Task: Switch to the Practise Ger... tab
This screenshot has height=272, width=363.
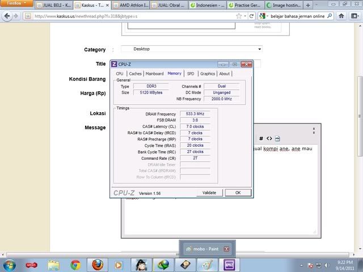Action: (x=246, y=5)
